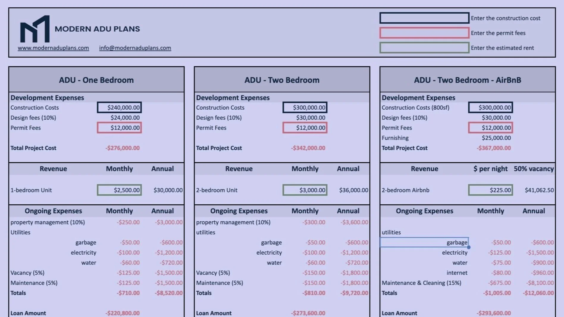Click AirBnB water -$75.00 monthly
The image size is (564, 317).
click(501, 263)
